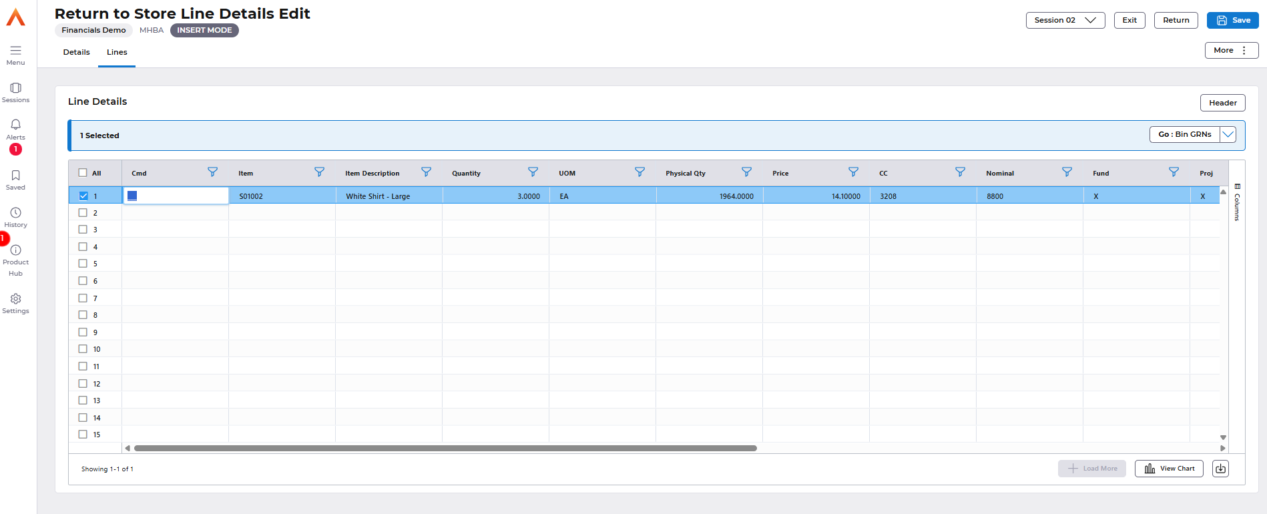Click the Save button

click(x=1232, y=20)
